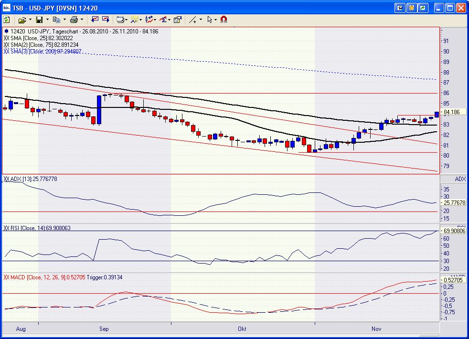Click the Nov axis label
This screenshot has height=339, width=469.
(376, 329)
